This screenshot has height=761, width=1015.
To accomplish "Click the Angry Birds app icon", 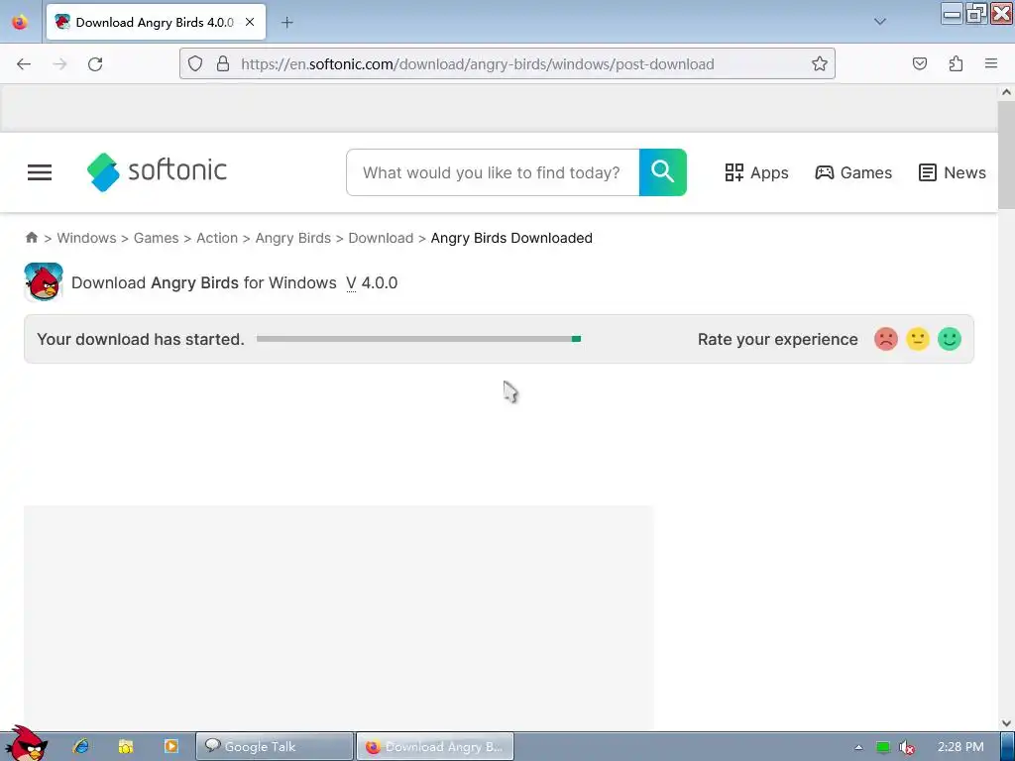I will click(x=44, y=282).
